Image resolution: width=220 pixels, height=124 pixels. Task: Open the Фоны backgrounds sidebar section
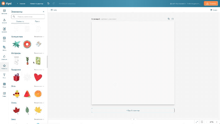(4, 85)
